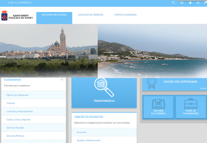Open Licencias y Autorizaciones item
Screen dimensions: 207x143
[19, 111]
